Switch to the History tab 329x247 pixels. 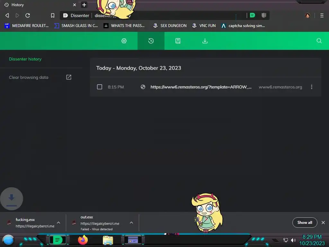(x=40, y=5)
